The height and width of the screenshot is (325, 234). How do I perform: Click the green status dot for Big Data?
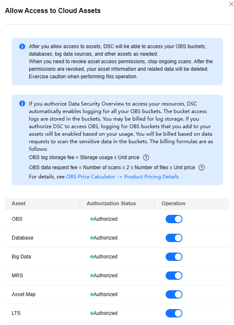92,257
